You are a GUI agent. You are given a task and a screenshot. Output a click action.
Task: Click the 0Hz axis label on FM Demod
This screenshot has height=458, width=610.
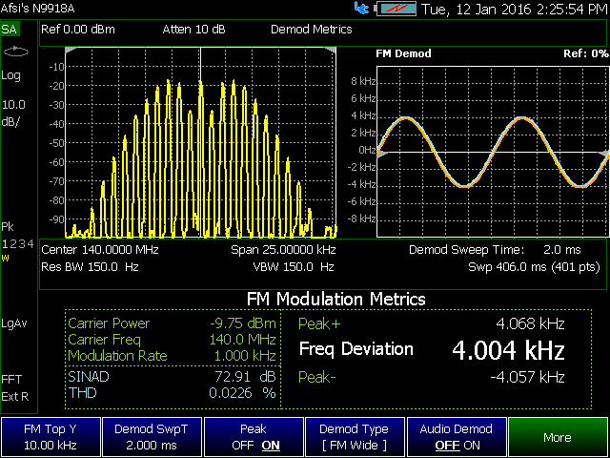367,150
